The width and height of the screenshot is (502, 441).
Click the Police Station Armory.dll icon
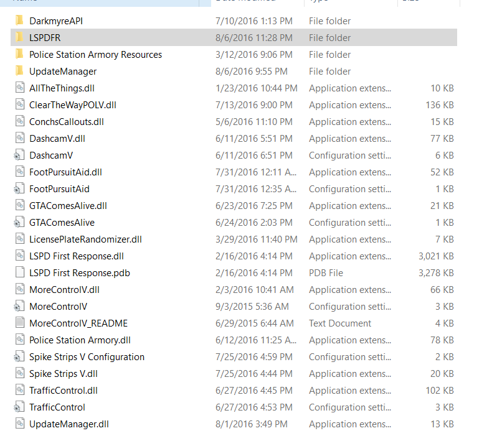click(20, 340)
